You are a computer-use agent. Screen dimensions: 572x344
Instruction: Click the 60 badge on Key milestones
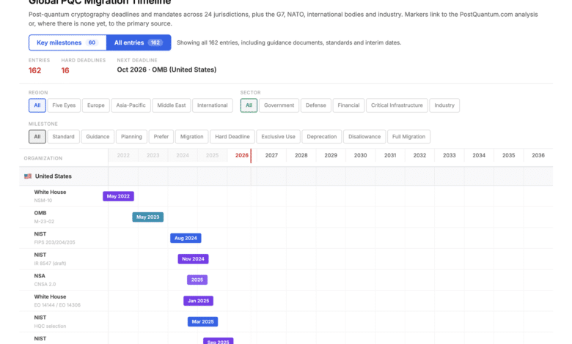click(x=92, y=42)
